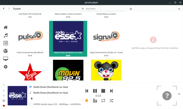183x109 pixels.
Task: Click Pulse Summertime (Bradford) title
Action: coord(30,53)
